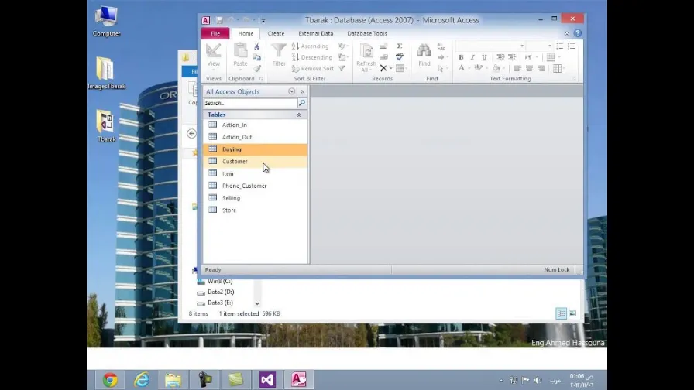
Task: Click the Access Help question mark icon
Action: pos(578,33)
